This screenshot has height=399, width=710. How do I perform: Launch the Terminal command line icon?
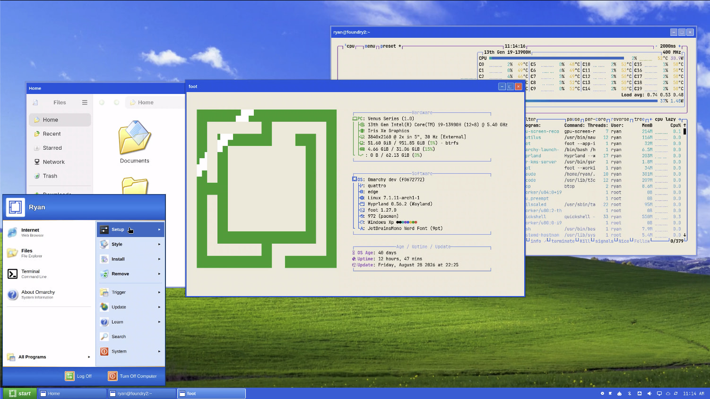12,274
